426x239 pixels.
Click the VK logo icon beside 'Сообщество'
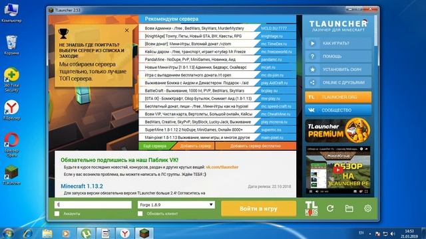(x=312, y=110)
